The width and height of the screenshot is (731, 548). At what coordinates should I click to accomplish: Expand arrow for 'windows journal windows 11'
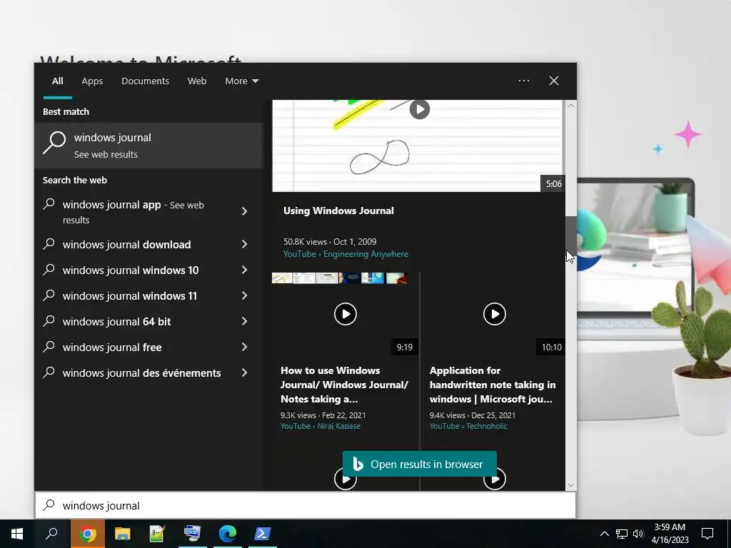tap(244, 295)
